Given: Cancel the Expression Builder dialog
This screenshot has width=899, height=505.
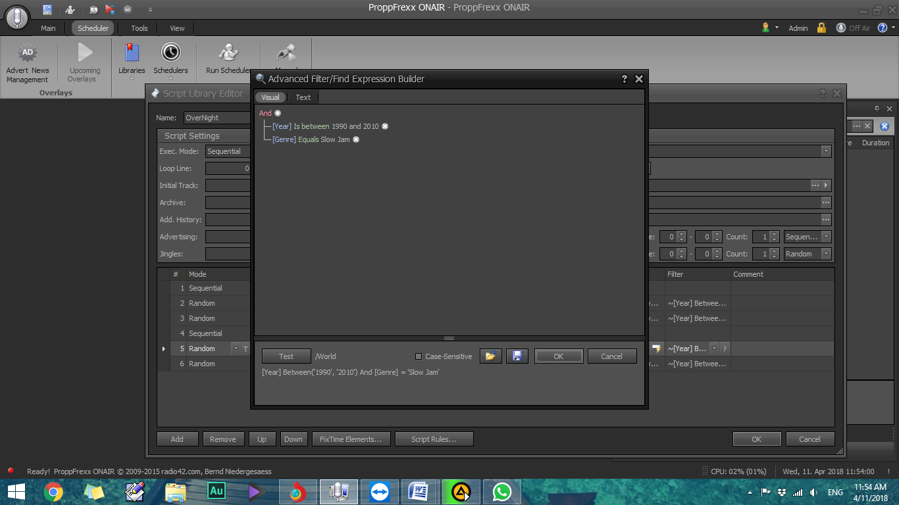Looking at the screenshot, I should pyautogui.click(x=611, y=356).
